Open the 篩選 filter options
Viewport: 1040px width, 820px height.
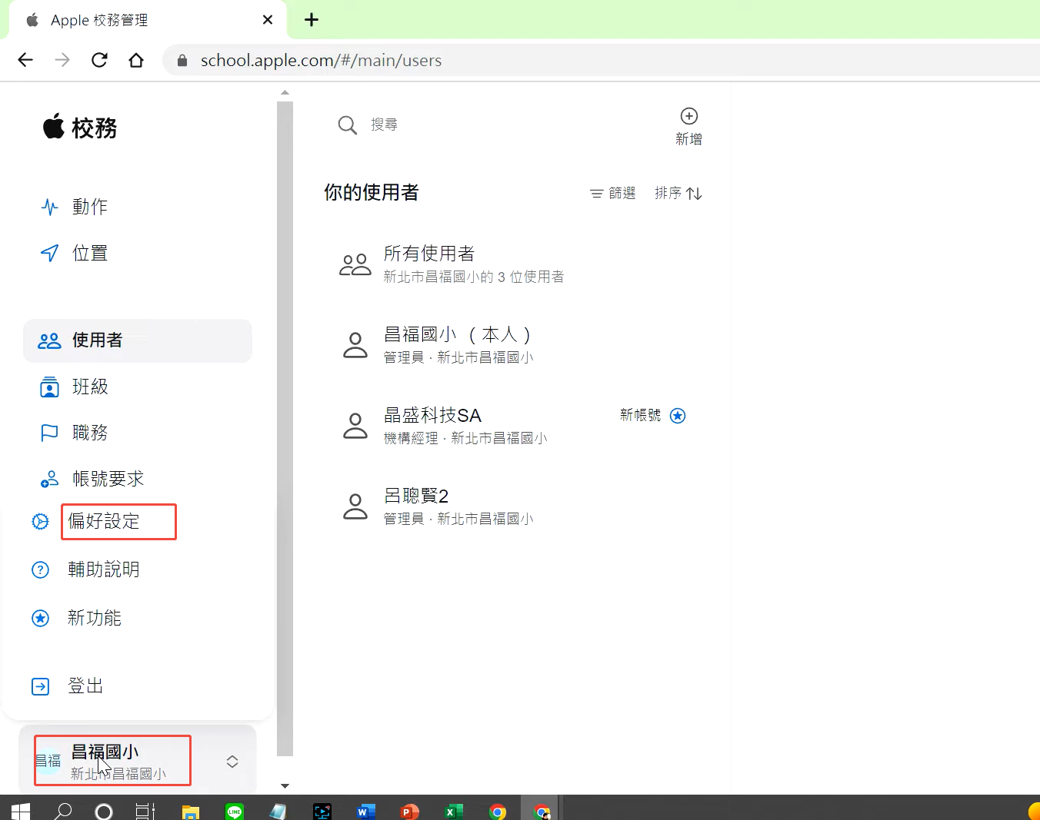[x=613, y=193]
